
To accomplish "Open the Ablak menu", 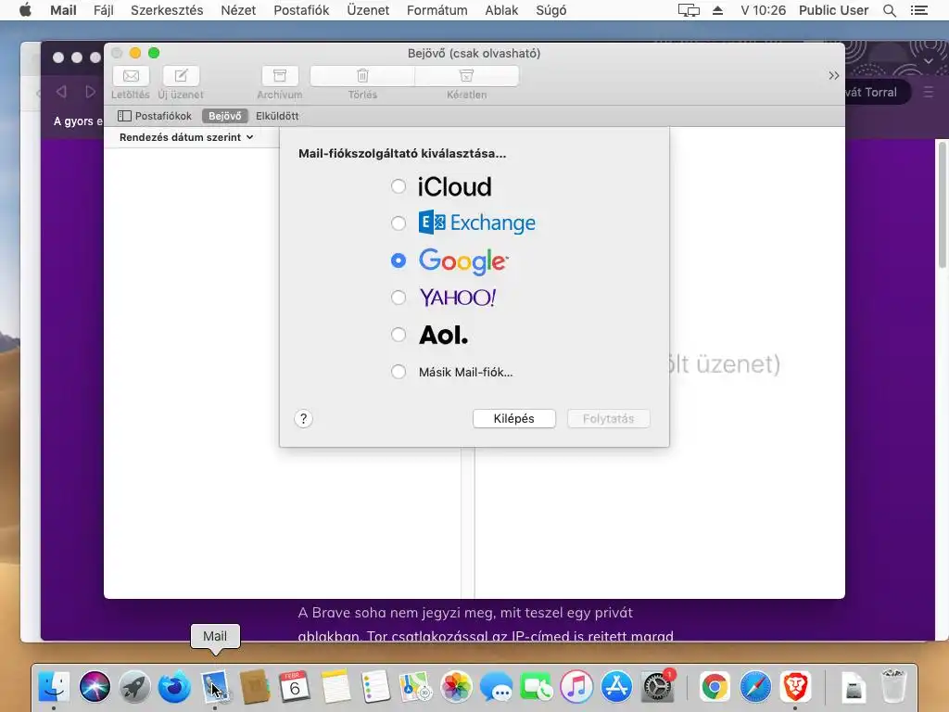I will click(501, 10).
